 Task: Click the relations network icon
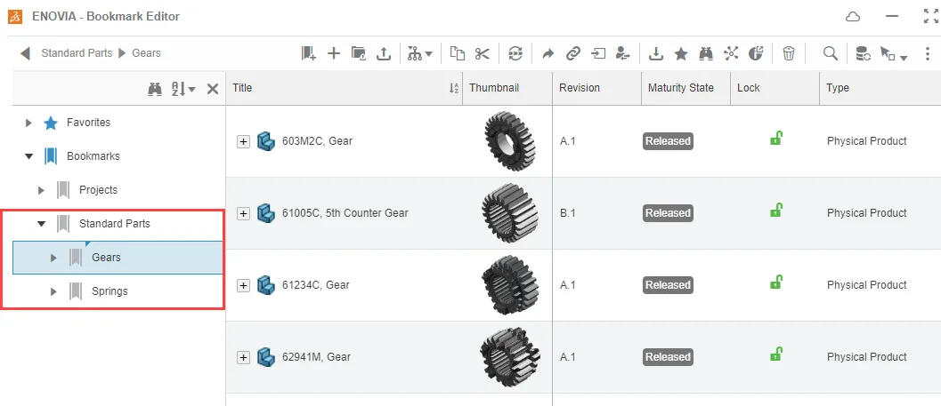(730, 53)
